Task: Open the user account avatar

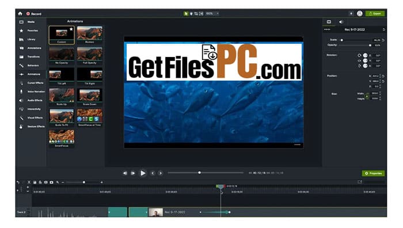Action: pyautogui.click(x=360, y=14)
